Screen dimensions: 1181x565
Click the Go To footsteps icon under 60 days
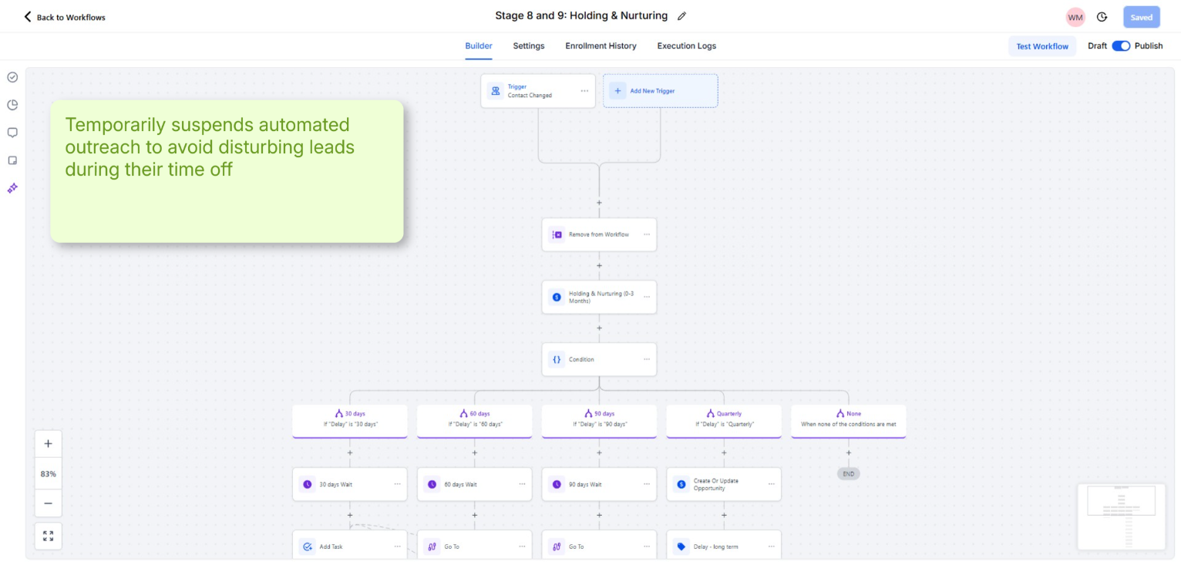coord(432,546)
